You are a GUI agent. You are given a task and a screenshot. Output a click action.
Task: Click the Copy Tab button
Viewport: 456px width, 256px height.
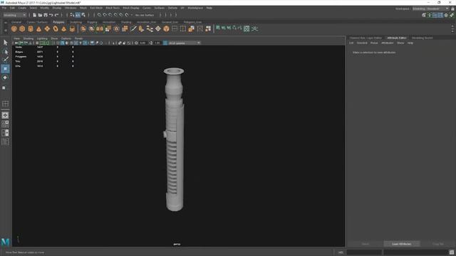pyautogui.click(x=438, y=244)
